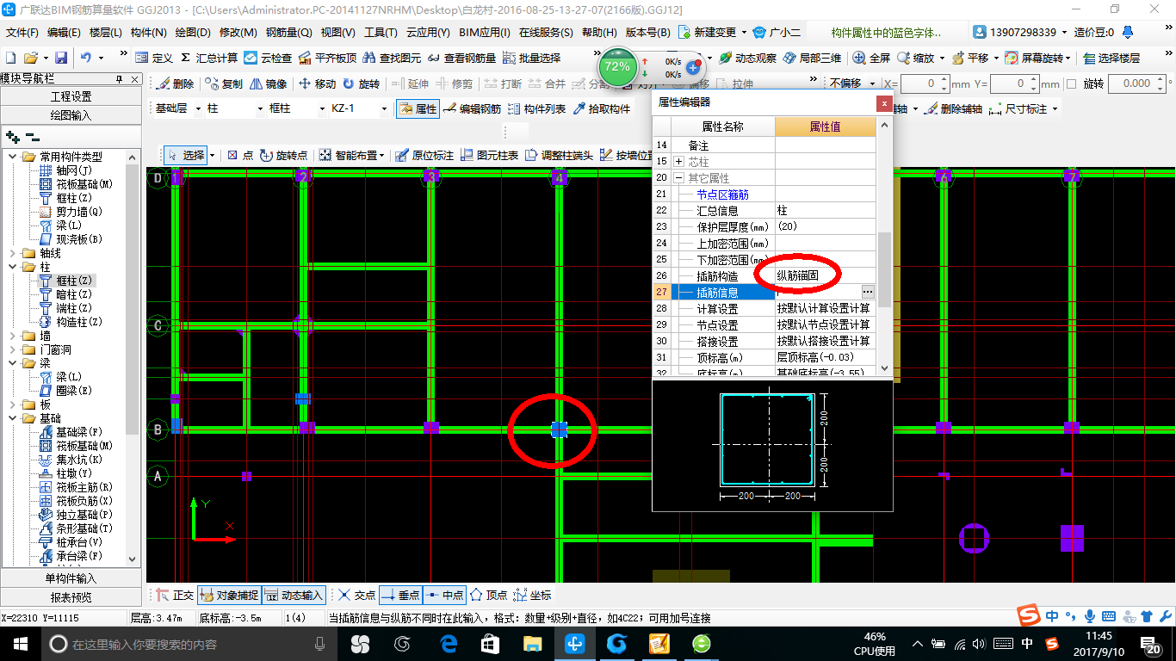
Task: Collapse the 其它属性 property group
Action: pos(679,178)
